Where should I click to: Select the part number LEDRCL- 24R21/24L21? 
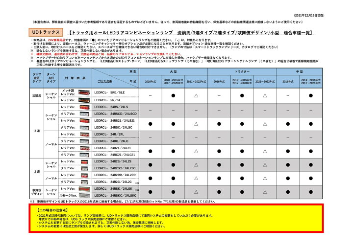pyautogui.click(x=112, y=148)
